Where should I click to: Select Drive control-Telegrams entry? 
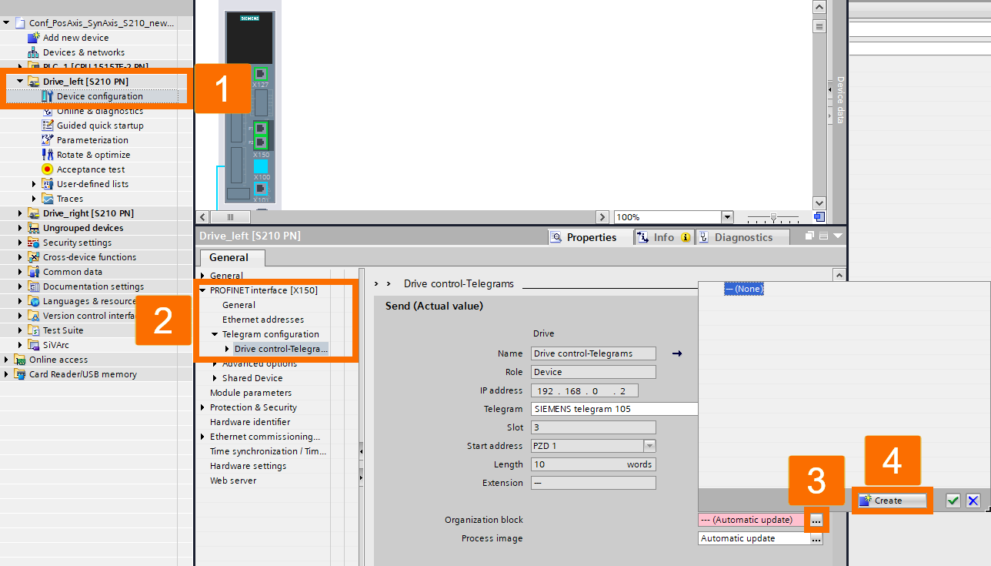click(x=281, y=349)
